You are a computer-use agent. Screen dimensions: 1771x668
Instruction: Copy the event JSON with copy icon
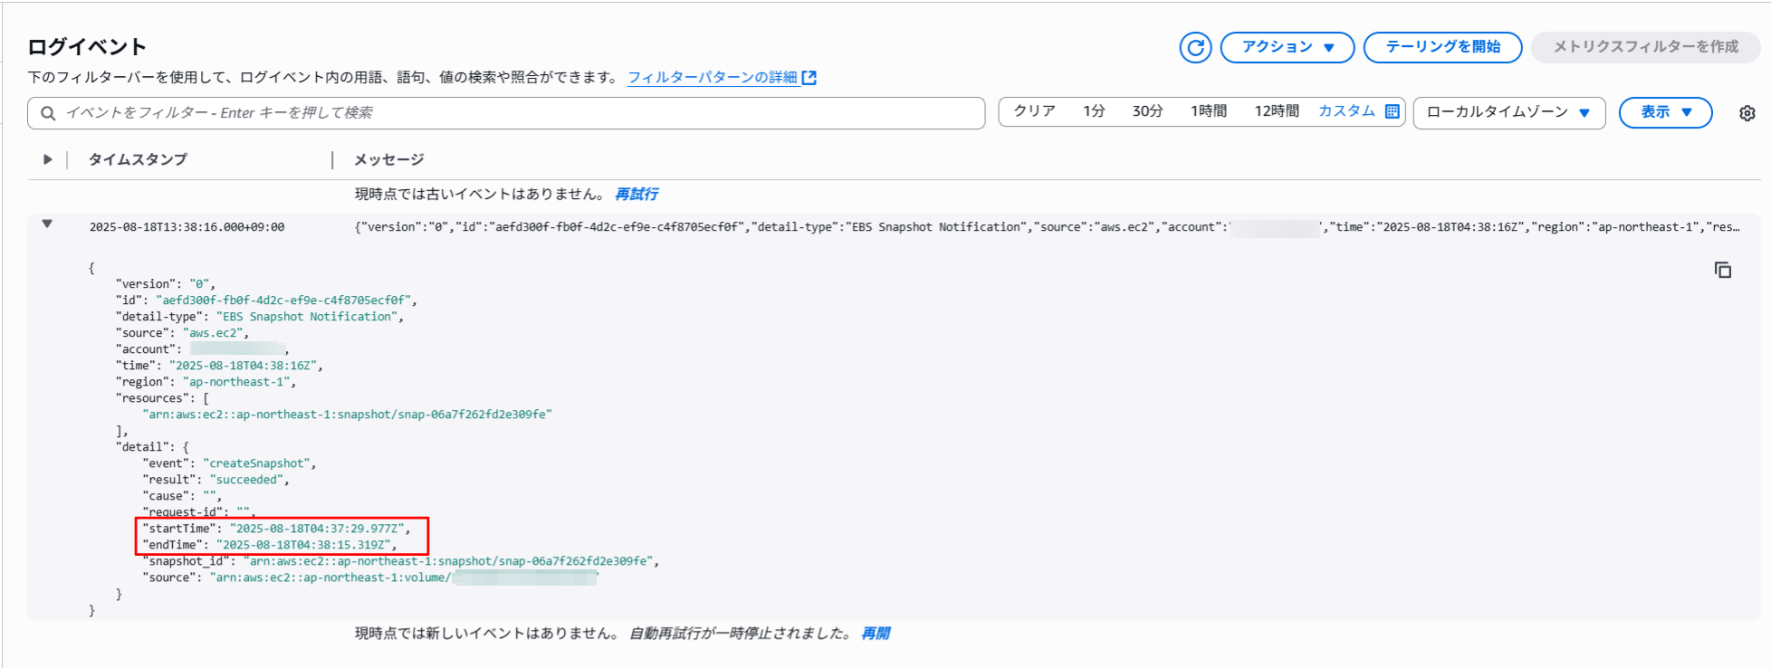(1723, 270)
